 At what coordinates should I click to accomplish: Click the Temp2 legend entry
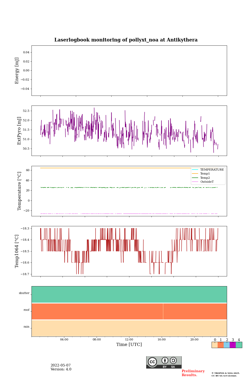tap(201, 178)
